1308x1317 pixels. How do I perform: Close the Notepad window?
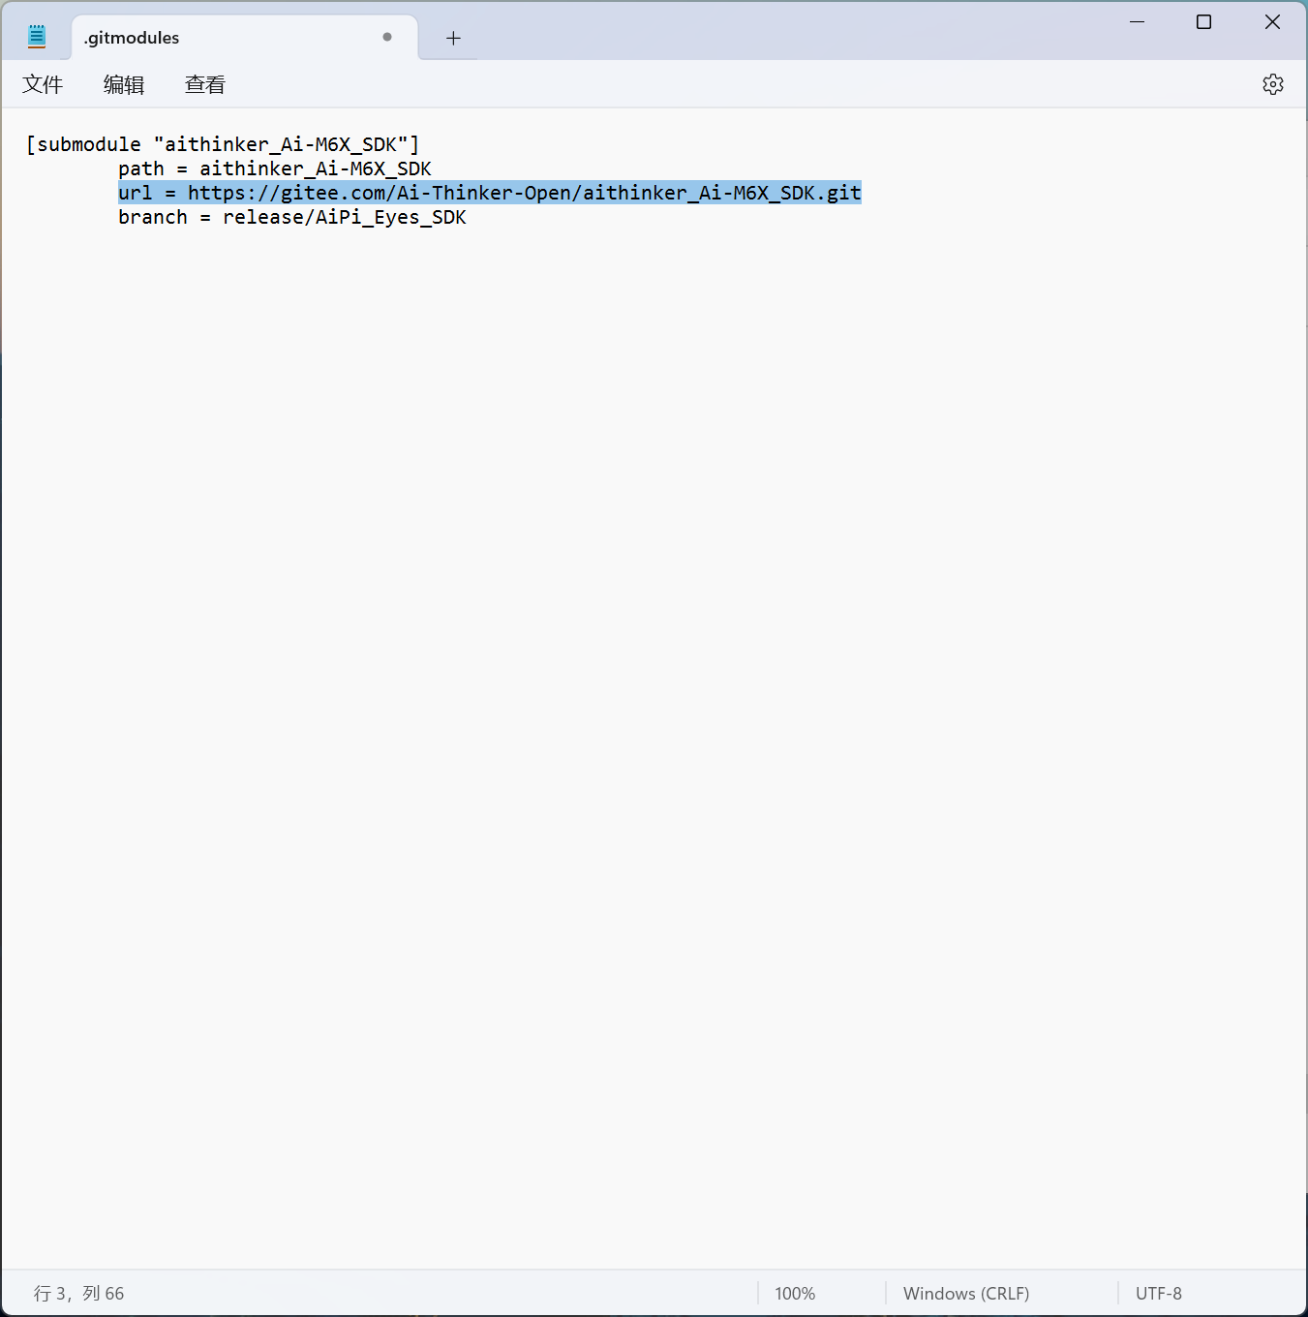(x=1272, y=21)
